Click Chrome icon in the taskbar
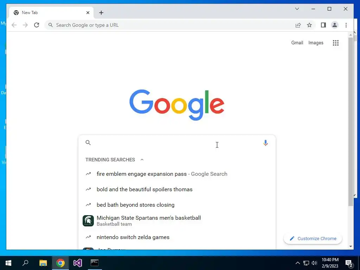Image resolution: width=360 pixels, height=270 pixels. (60, 263)
